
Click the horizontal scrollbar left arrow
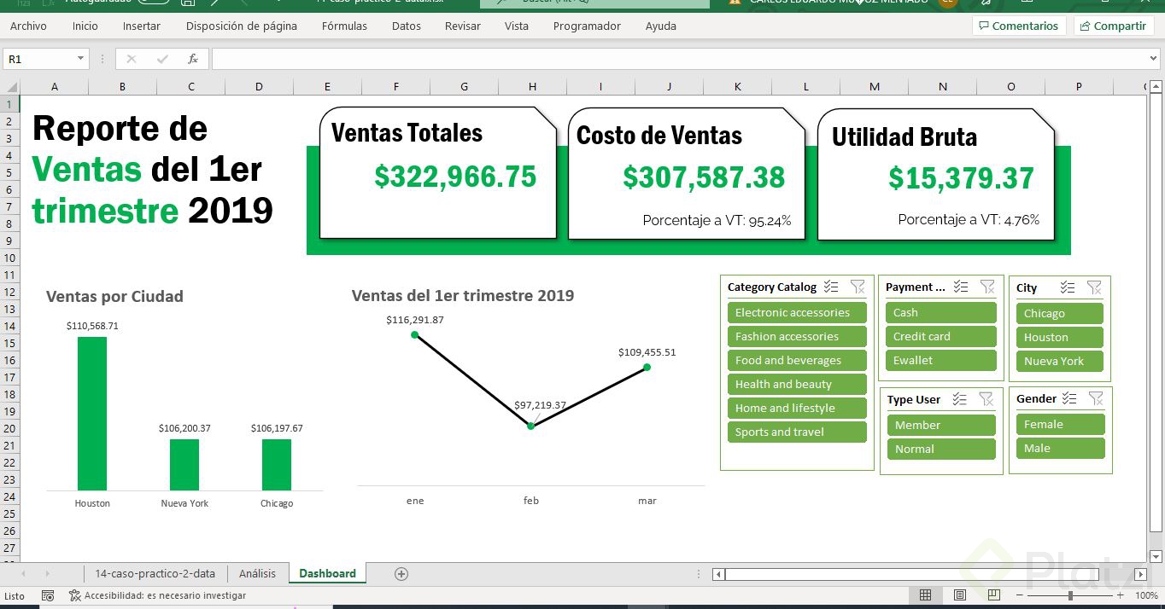click(x=718, y=574)
